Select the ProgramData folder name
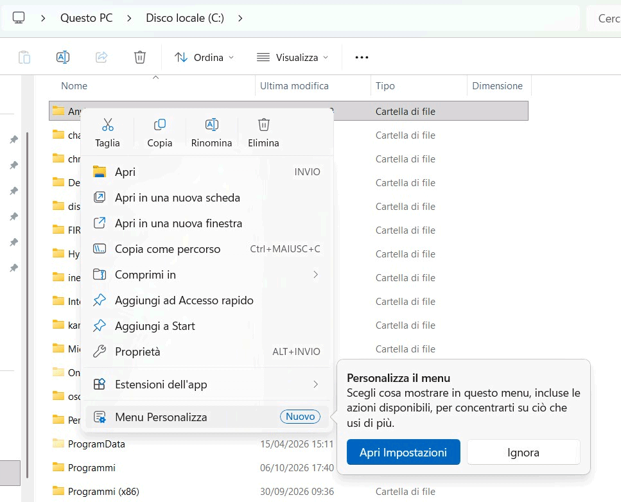 96,444
